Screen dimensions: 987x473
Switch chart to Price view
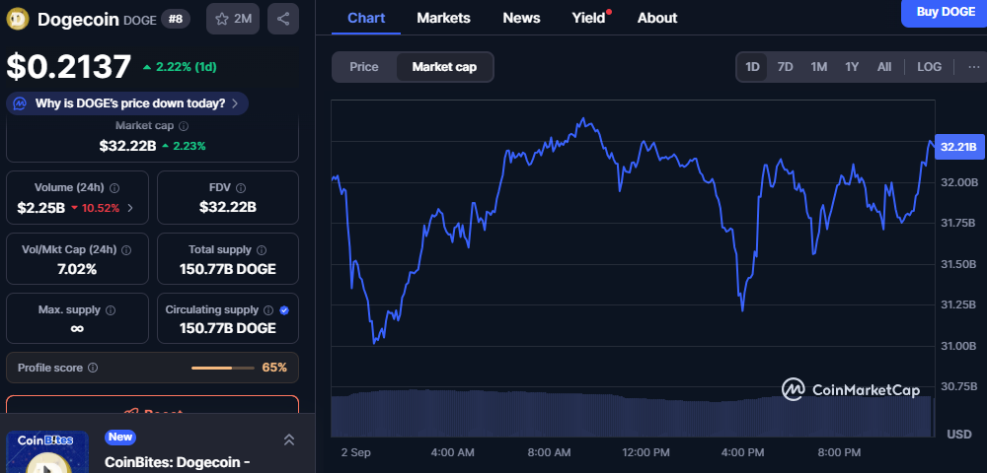point(363,67)
